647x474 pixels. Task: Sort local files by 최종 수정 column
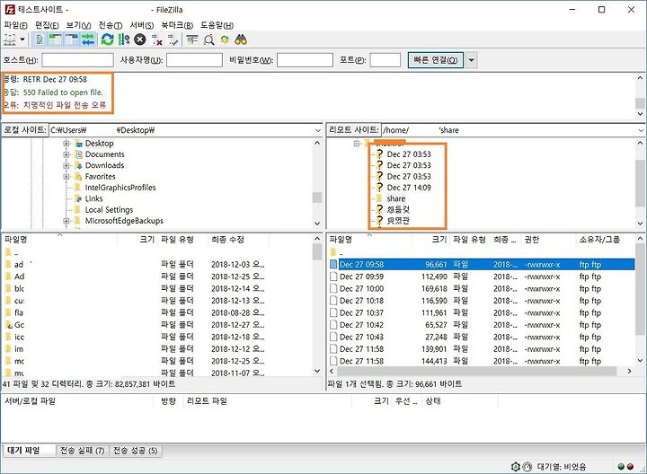(238, 240)
